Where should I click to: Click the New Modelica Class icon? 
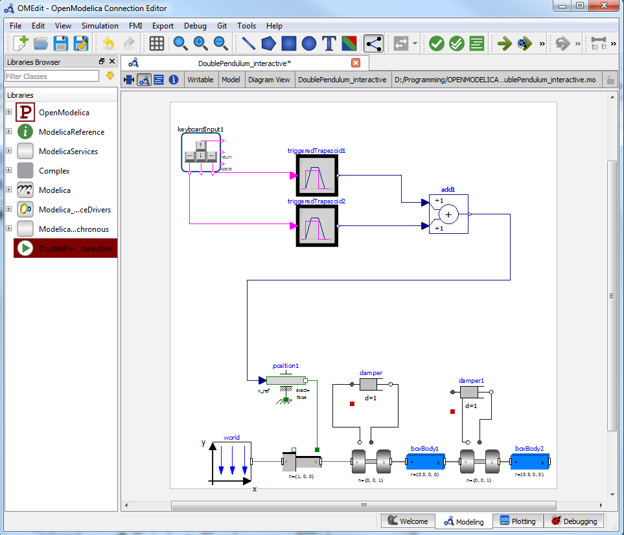point(20,43)
